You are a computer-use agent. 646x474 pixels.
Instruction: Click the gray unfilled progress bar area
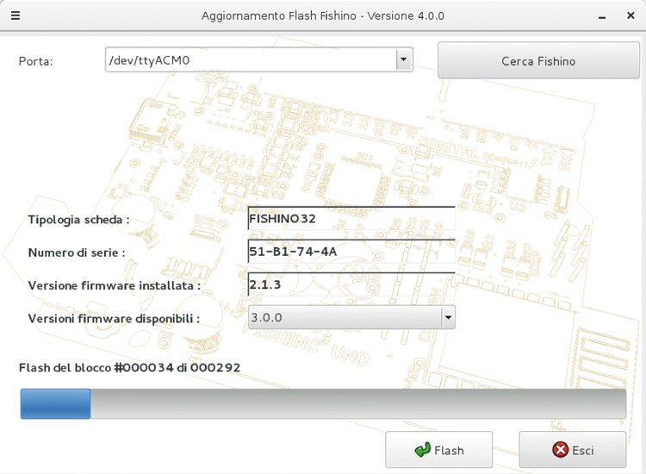tap(357, 403)
